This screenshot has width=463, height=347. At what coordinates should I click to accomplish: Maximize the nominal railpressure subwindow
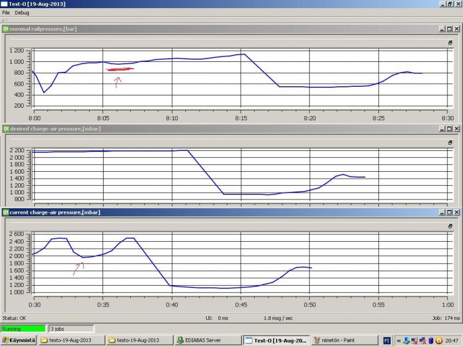click(449, 28)
